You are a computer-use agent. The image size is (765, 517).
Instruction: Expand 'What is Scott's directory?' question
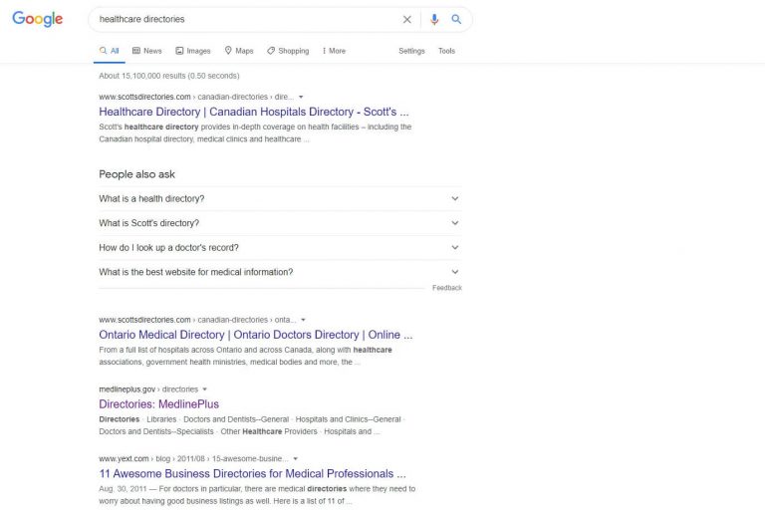pyautogui.click(x=280, y=223)
